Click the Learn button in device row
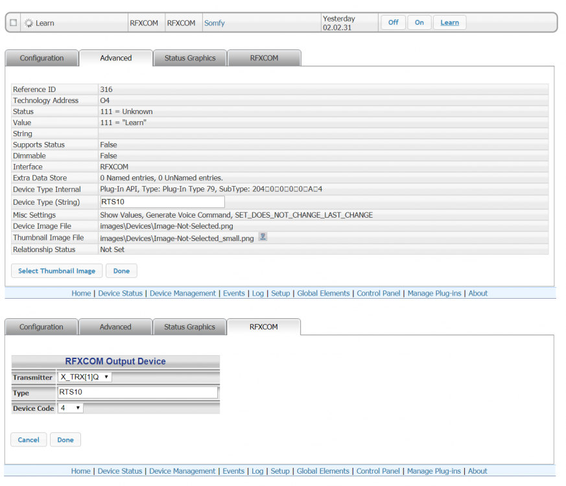 pyautogui.click(x=449, y=23)
